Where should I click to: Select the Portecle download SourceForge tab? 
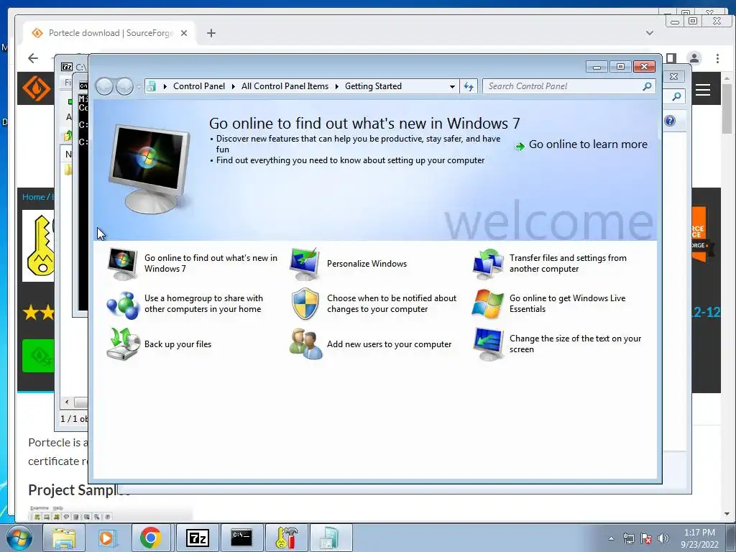[x=109, y=33]
